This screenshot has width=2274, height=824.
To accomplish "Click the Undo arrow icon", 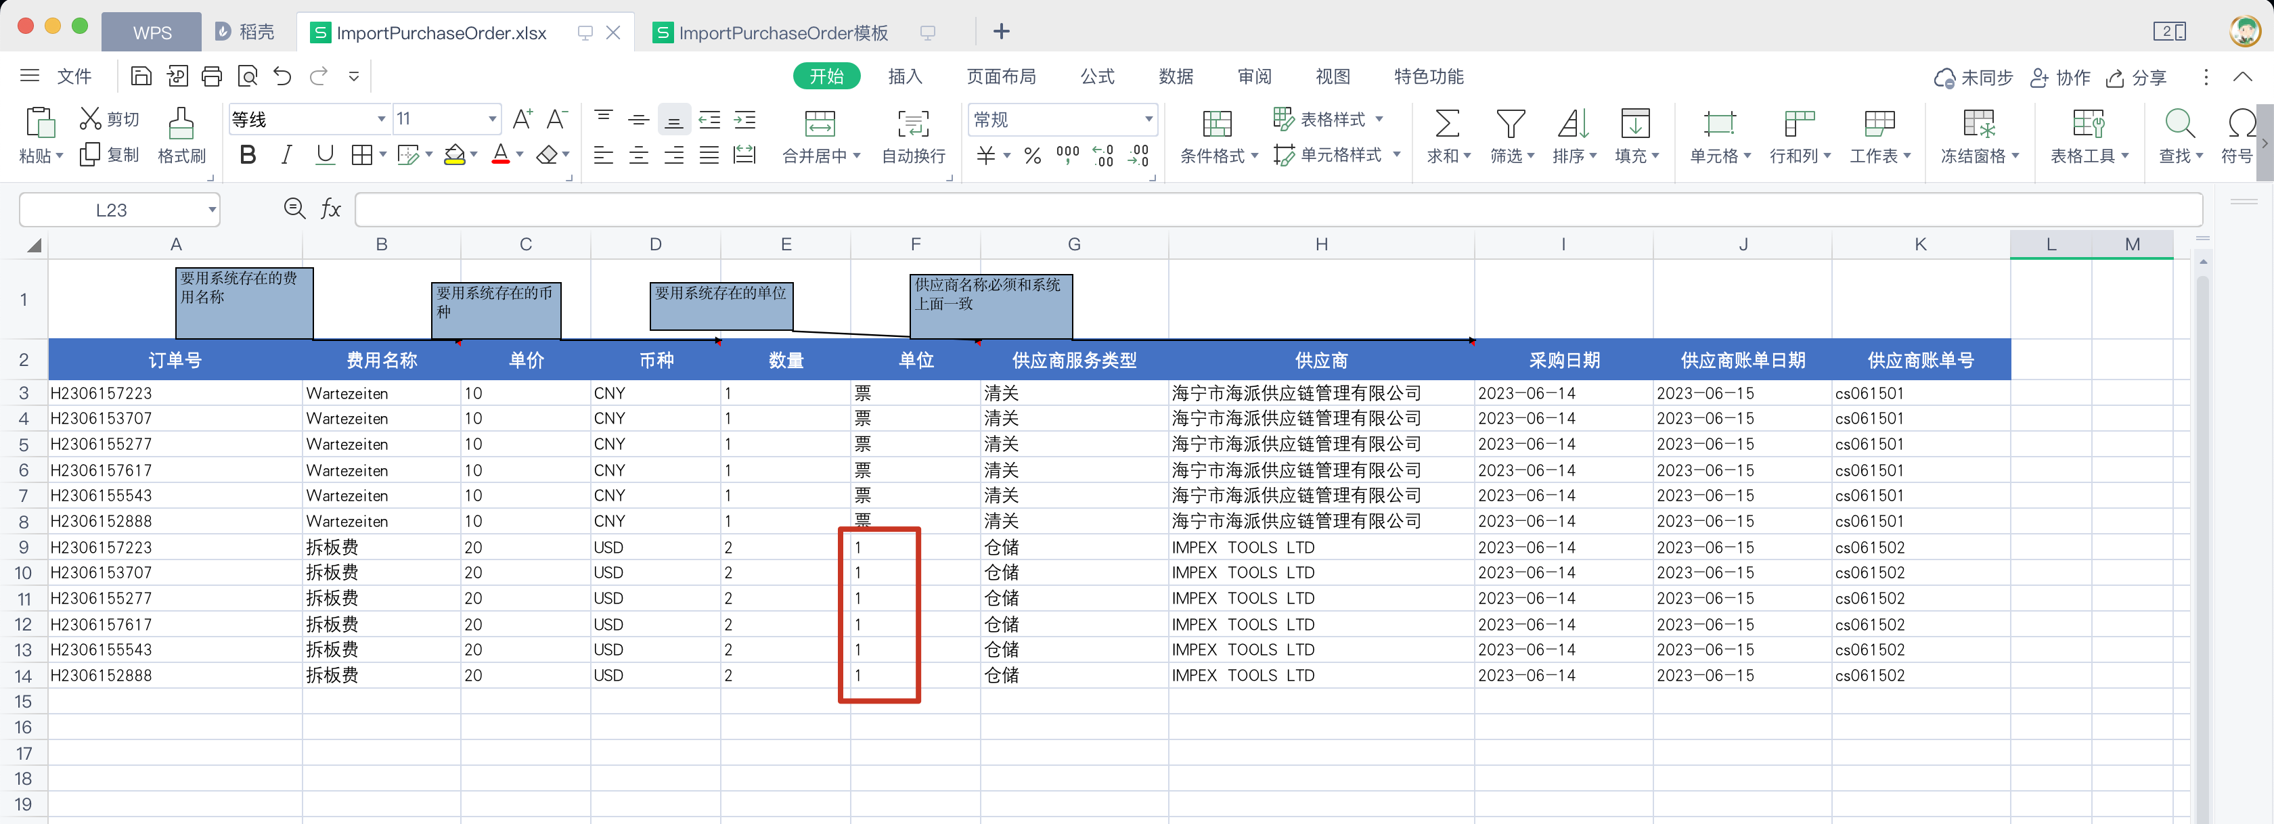I will 282,76.
